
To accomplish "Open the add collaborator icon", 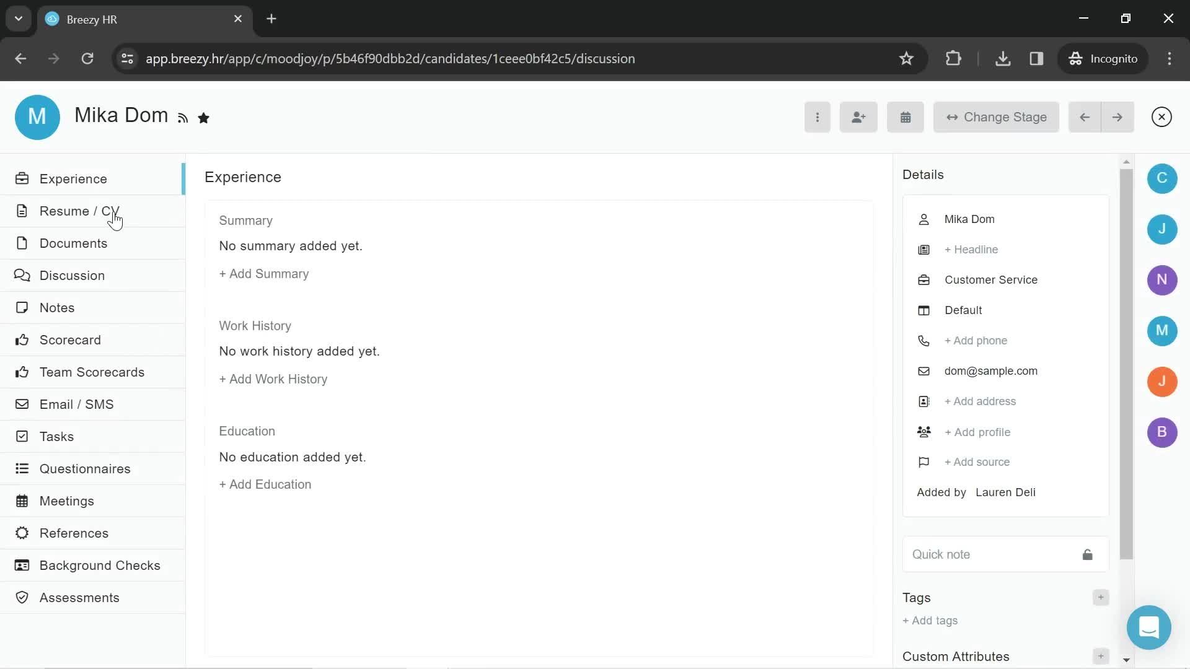I will pos(859,117).
